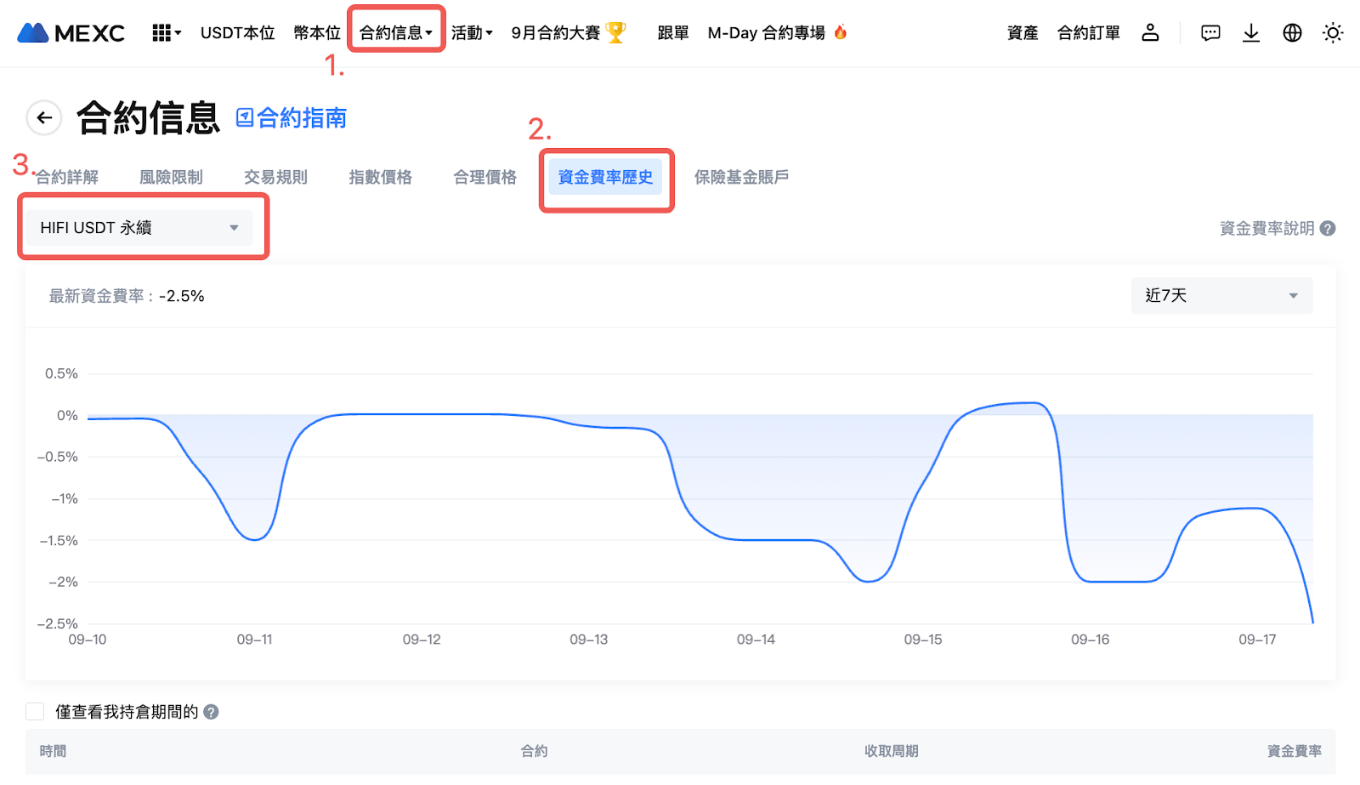This screenshot has height=785, width=1360.
Task: Expand the 合約信息 menu
Action: point(396,33)
